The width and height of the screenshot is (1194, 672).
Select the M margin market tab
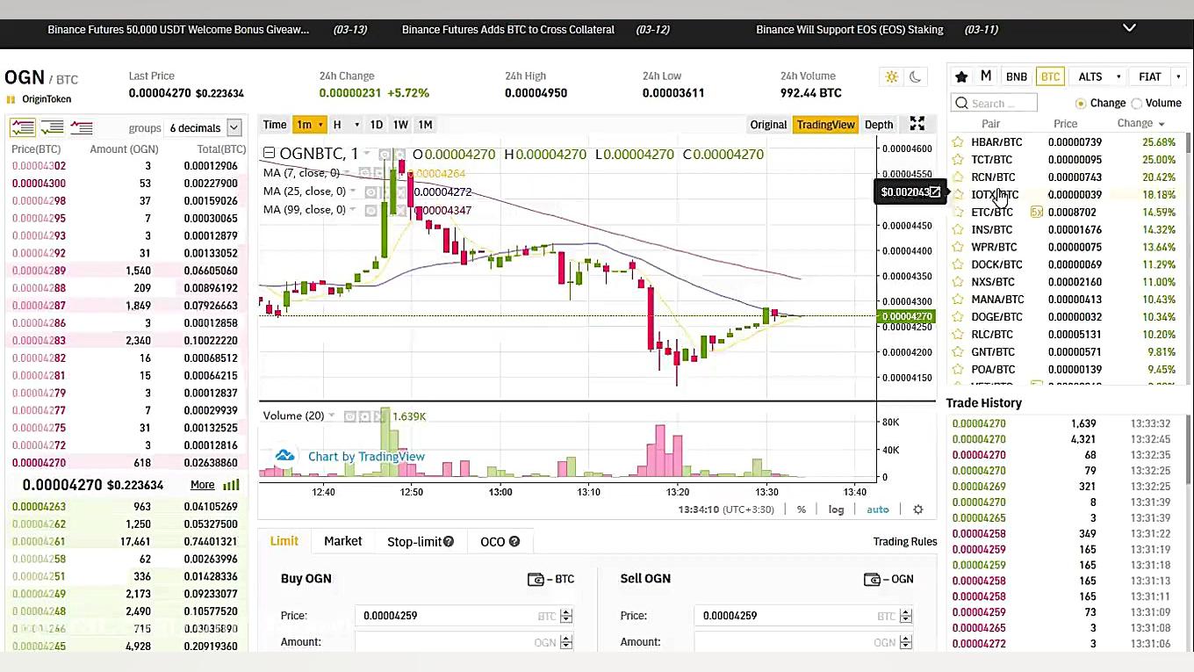click(986, 76)
